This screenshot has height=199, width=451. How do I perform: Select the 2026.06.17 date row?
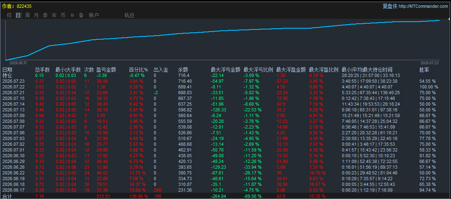[x=226, y=190]
